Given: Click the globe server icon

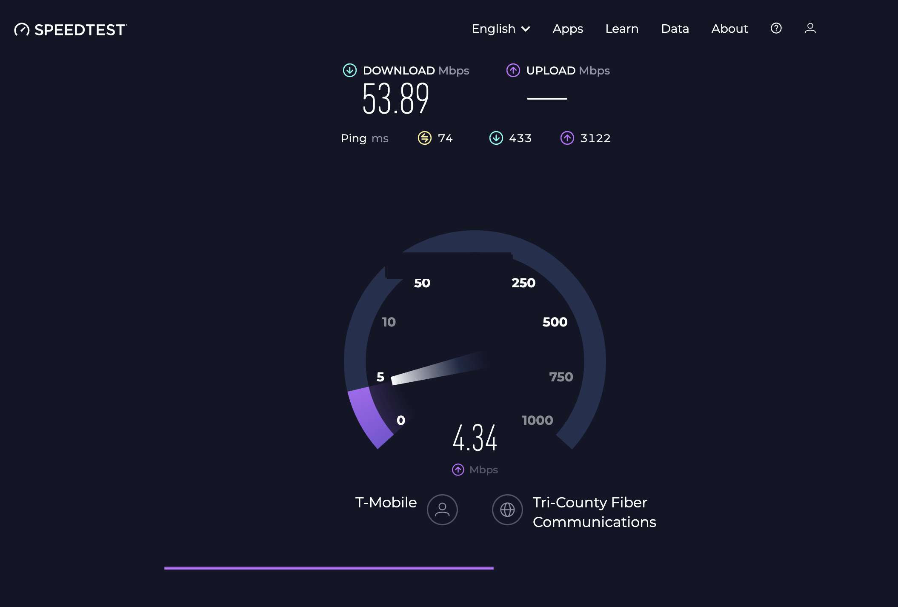Looking at the screenshot, I should point(507,510).
